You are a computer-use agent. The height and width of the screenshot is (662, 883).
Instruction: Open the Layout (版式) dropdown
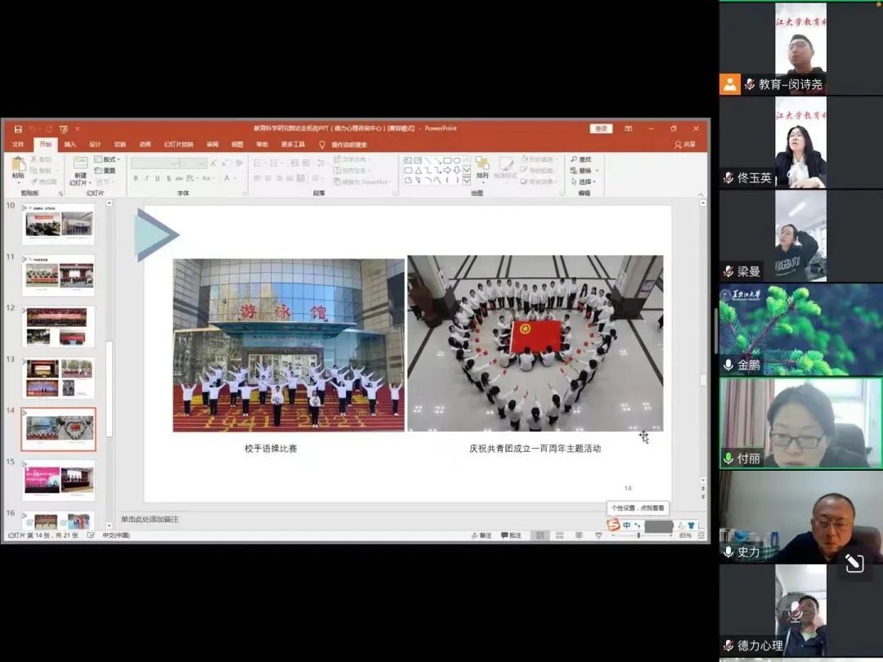[106, 159]
